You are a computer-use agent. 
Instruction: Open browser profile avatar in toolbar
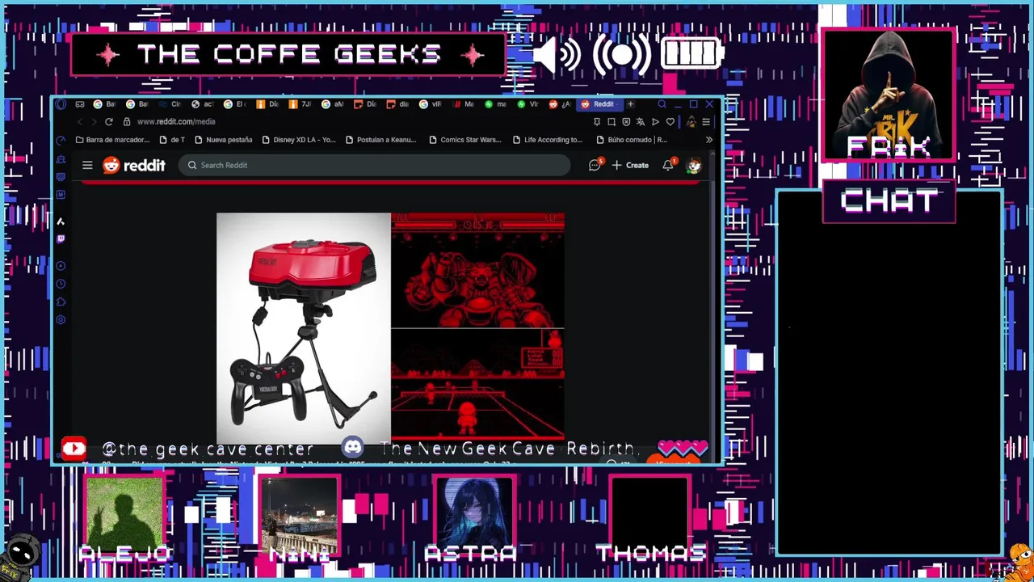click(691, 122)
